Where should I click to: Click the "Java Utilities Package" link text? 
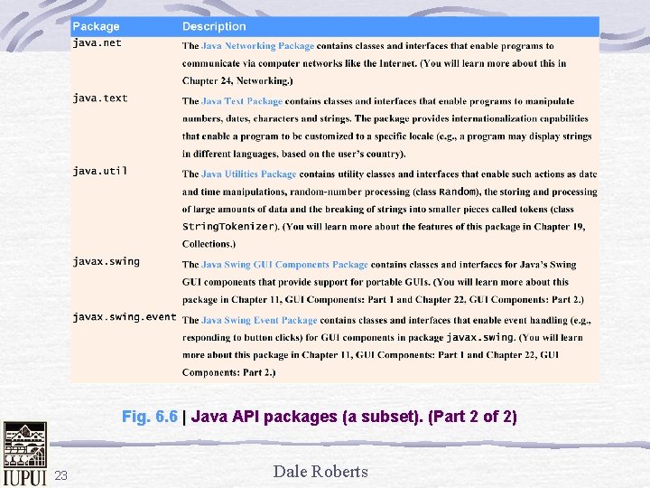pos(249,174)
